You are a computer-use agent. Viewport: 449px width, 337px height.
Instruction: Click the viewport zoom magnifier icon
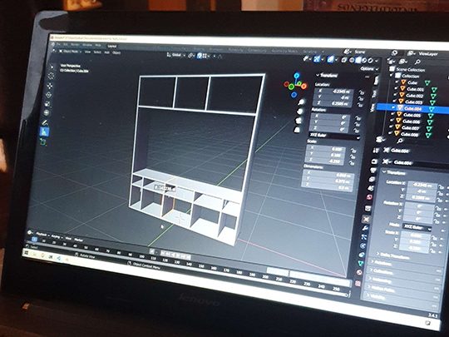[x=301, y=102]
